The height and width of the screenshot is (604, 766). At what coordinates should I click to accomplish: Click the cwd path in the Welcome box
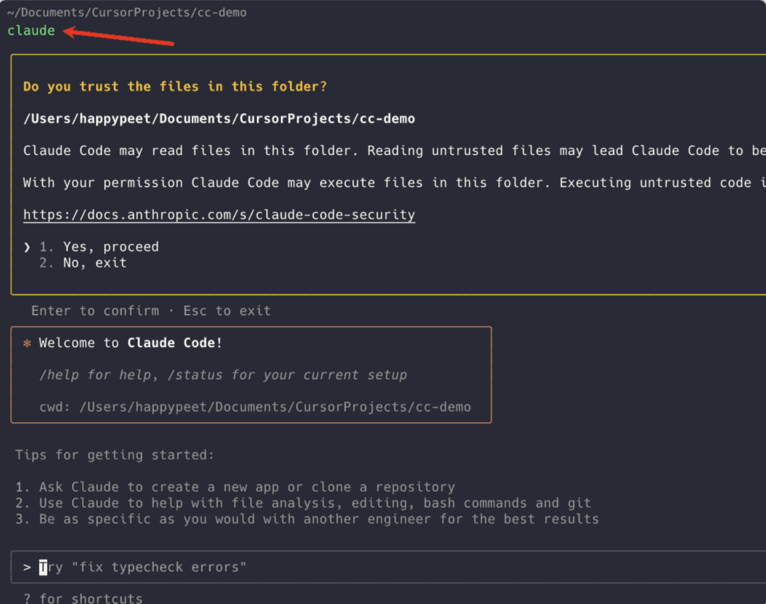click(x=275, y=407)
